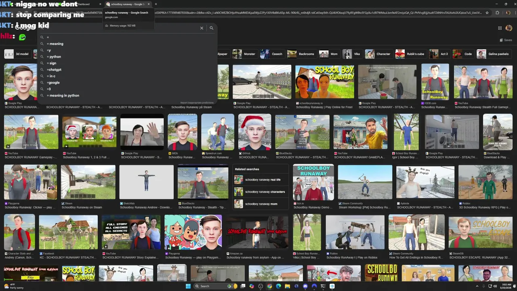Screen dimensions: 517x291
Task: Open the 'Schoolboy RunAway! | Play on Roblox' image
Action: (x=355, y=232)
